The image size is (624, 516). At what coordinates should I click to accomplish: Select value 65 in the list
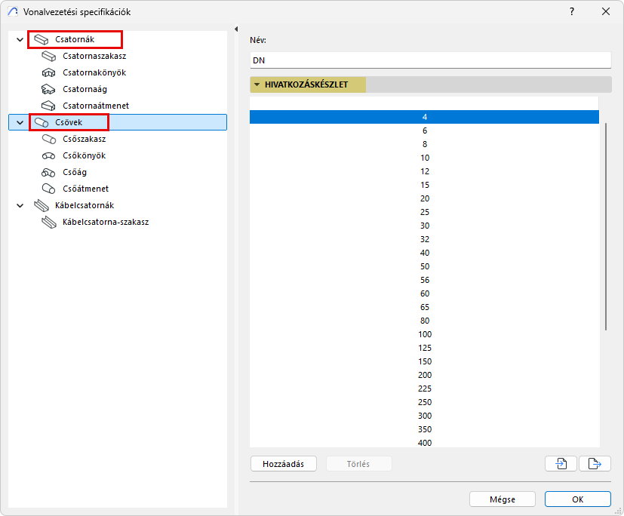click(x=424, y=307)
